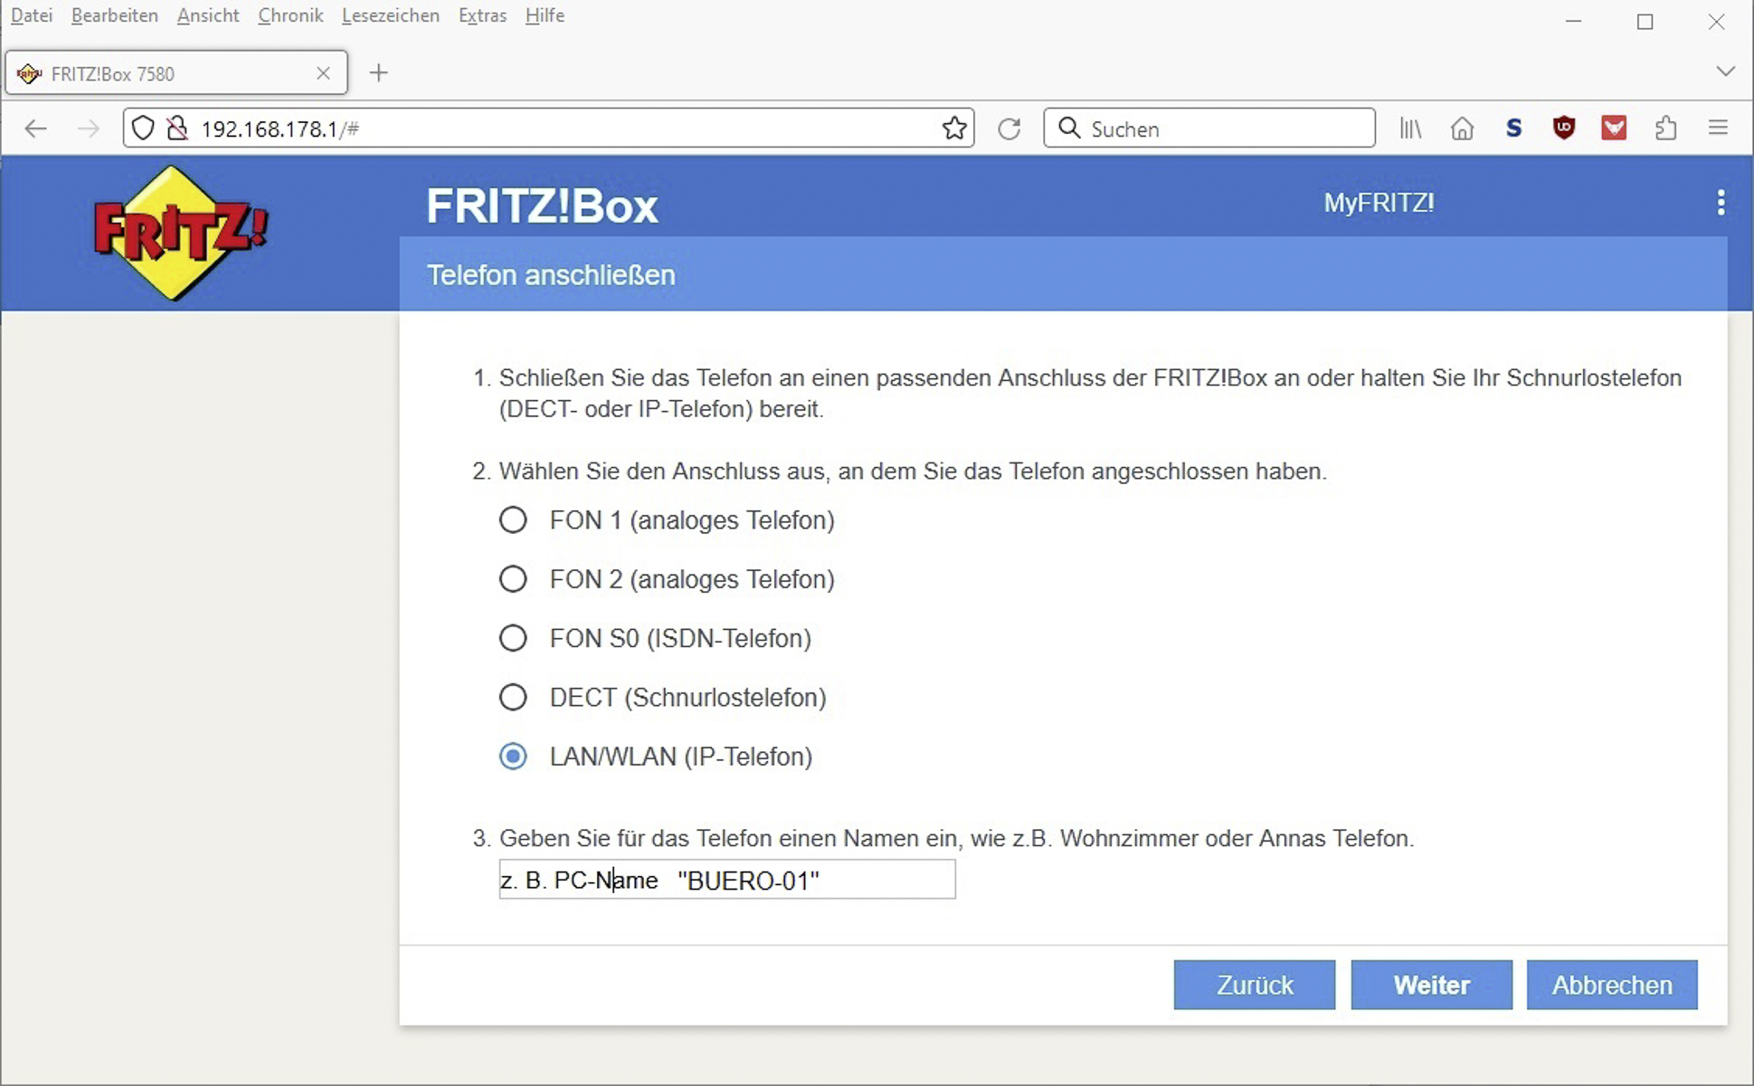
Task: Open the MyFRITZ! link
Action: (1379, 203)
